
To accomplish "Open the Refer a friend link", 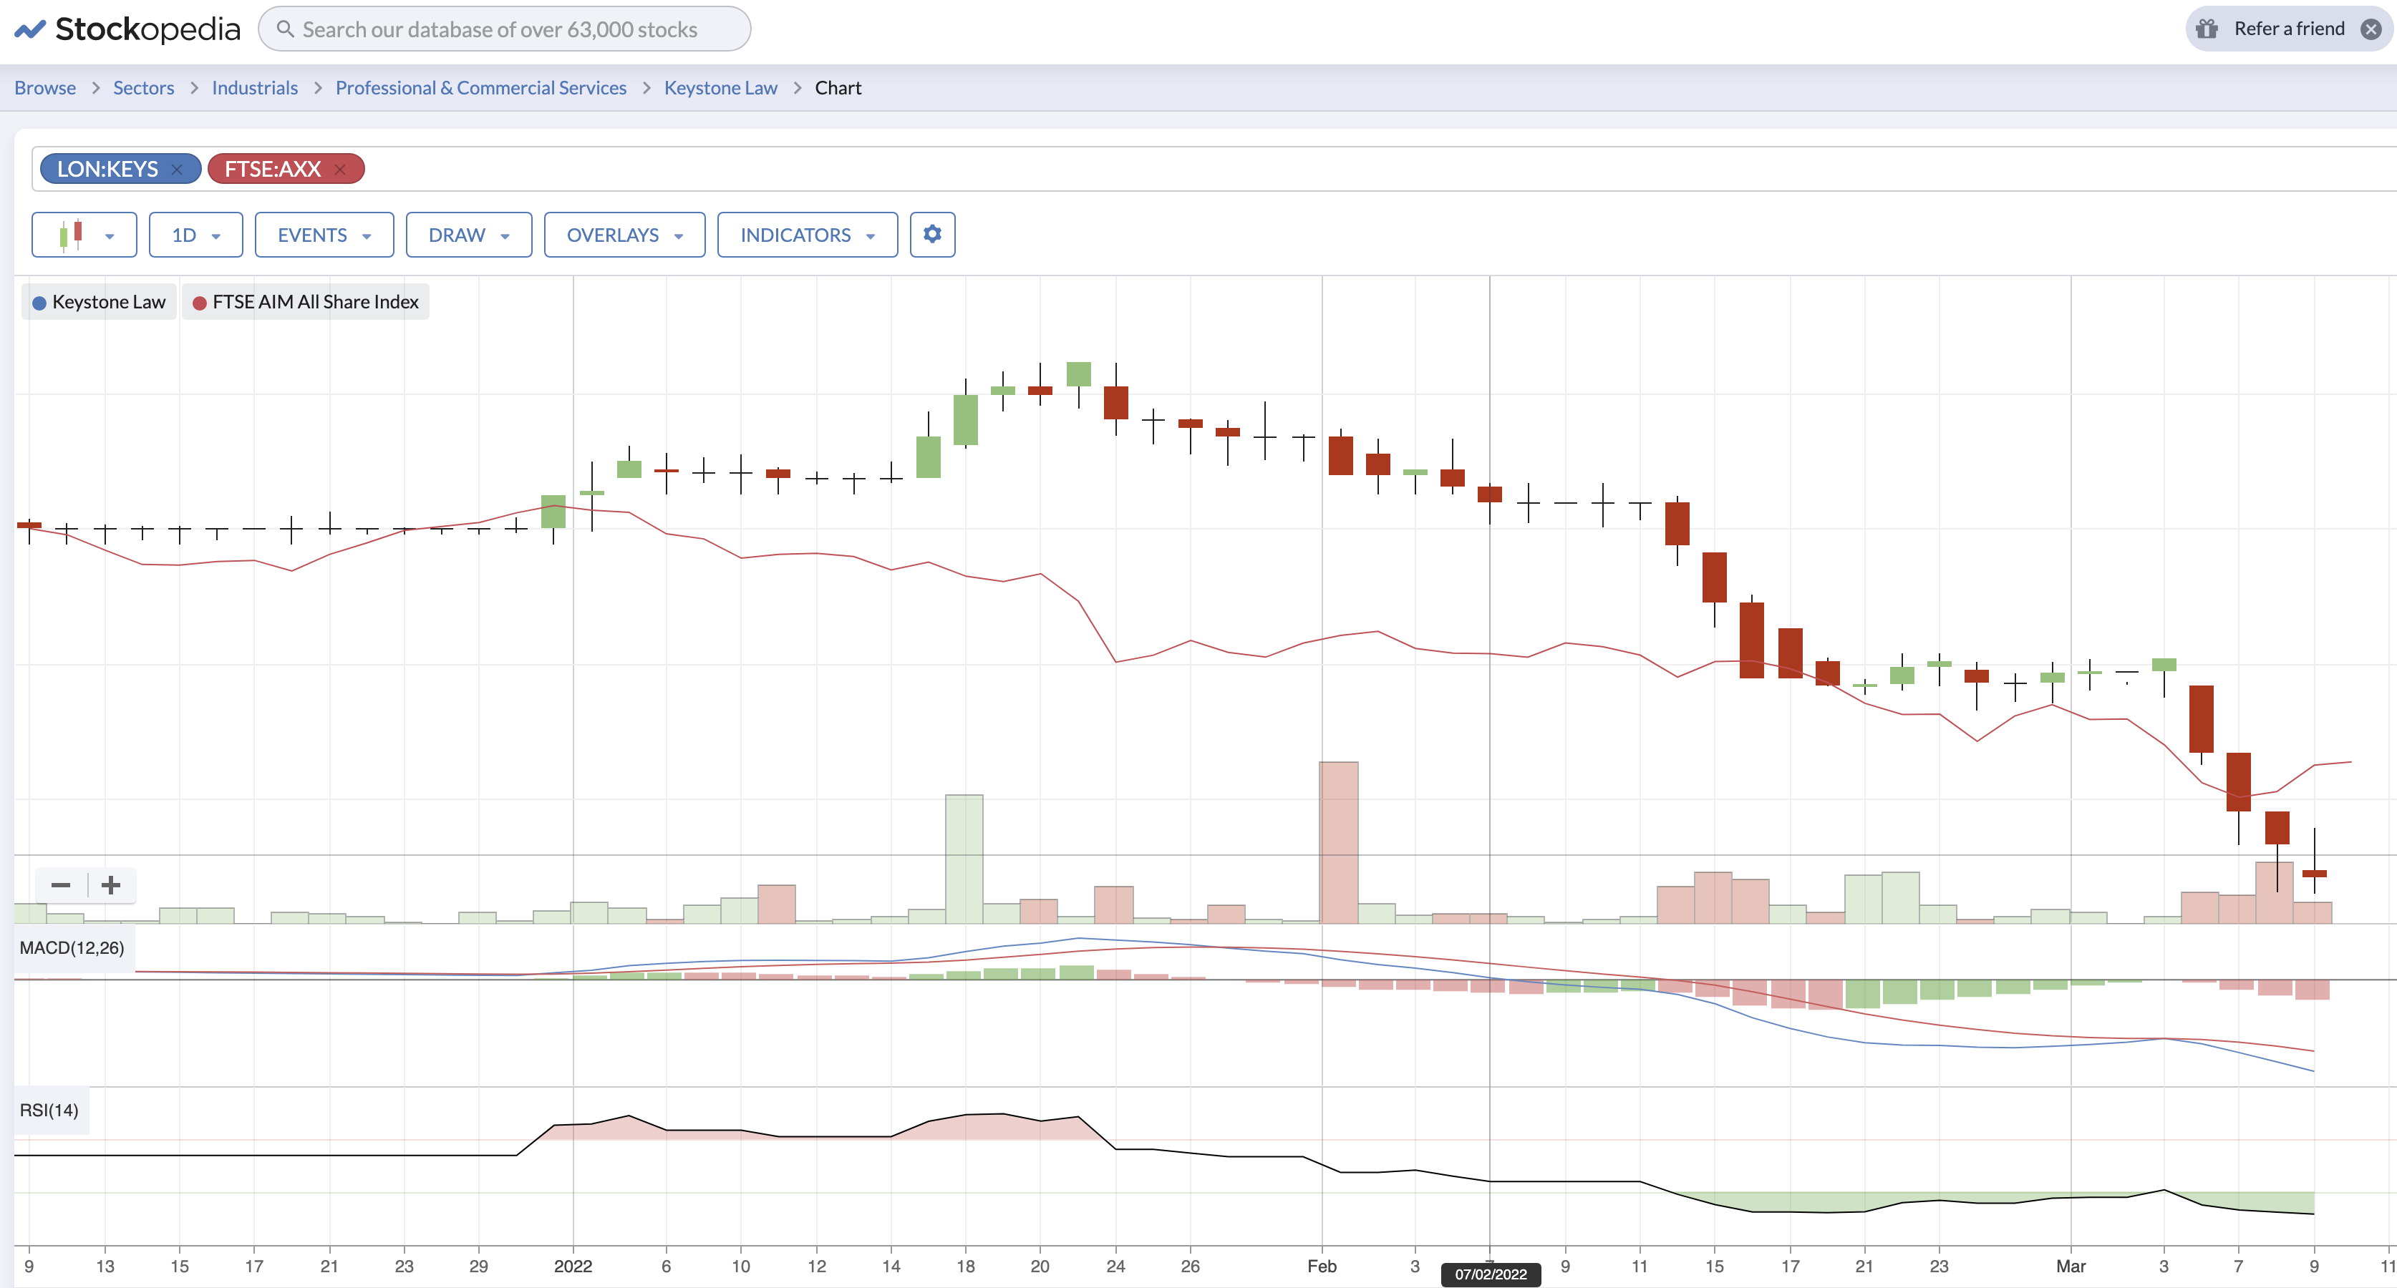I will click(2289, 29).
